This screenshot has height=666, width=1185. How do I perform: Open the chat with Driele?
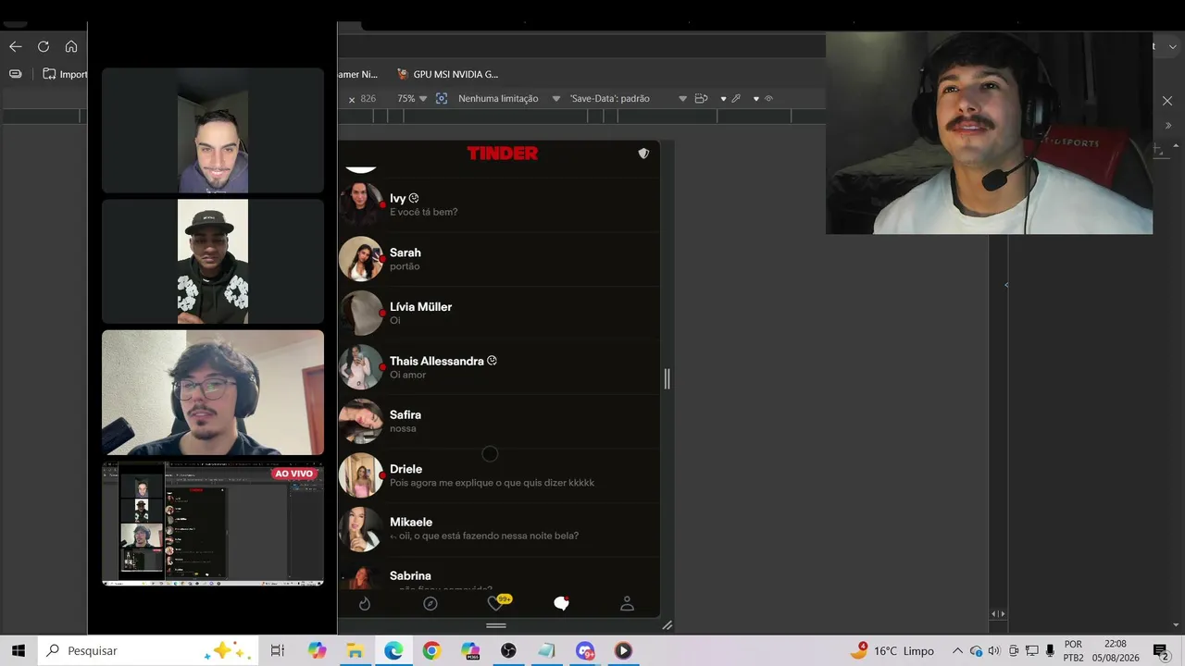[499, 475]
